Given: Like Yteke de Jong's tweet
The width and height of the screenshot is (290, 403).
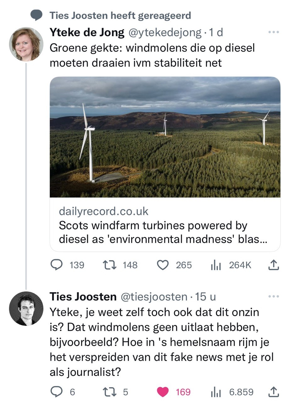Looking at the screenshot, I should [x=163, y=265].
